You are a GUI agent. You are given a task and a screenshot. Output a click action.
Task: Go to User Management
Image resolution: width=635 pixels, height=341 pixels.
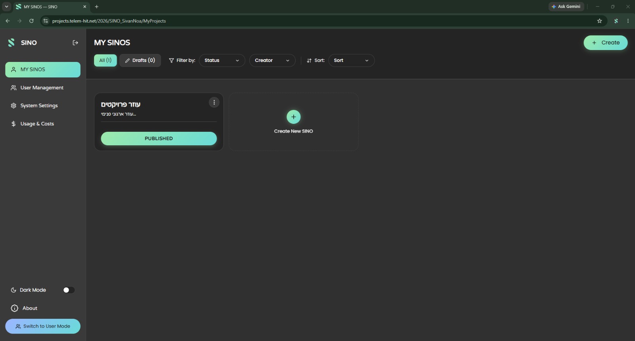click(x=43, y=88)
